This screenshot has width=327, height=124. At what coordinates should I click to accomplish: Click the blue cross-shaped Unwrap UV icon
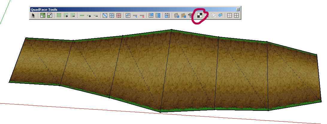220,16
